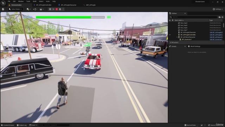The height and width of the screenshot is (127, 225).
Task: Select the Details panel tab
Action: point(174,47)
